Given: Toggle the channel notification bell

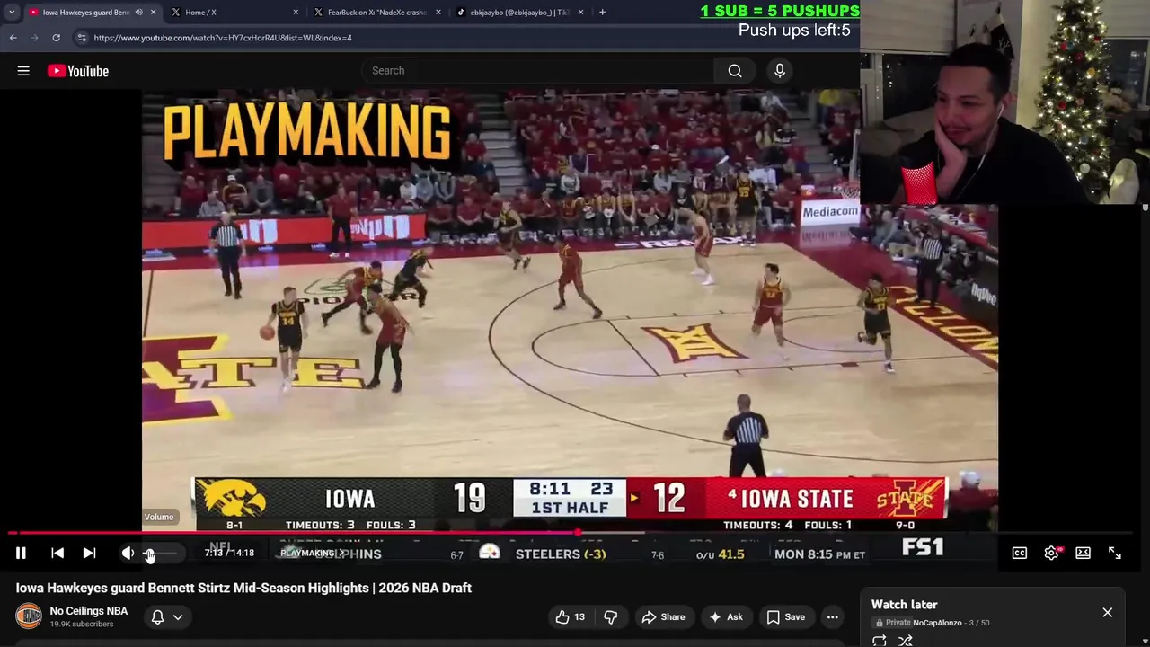Looking at the screenshot, I should tap(157, 617).
